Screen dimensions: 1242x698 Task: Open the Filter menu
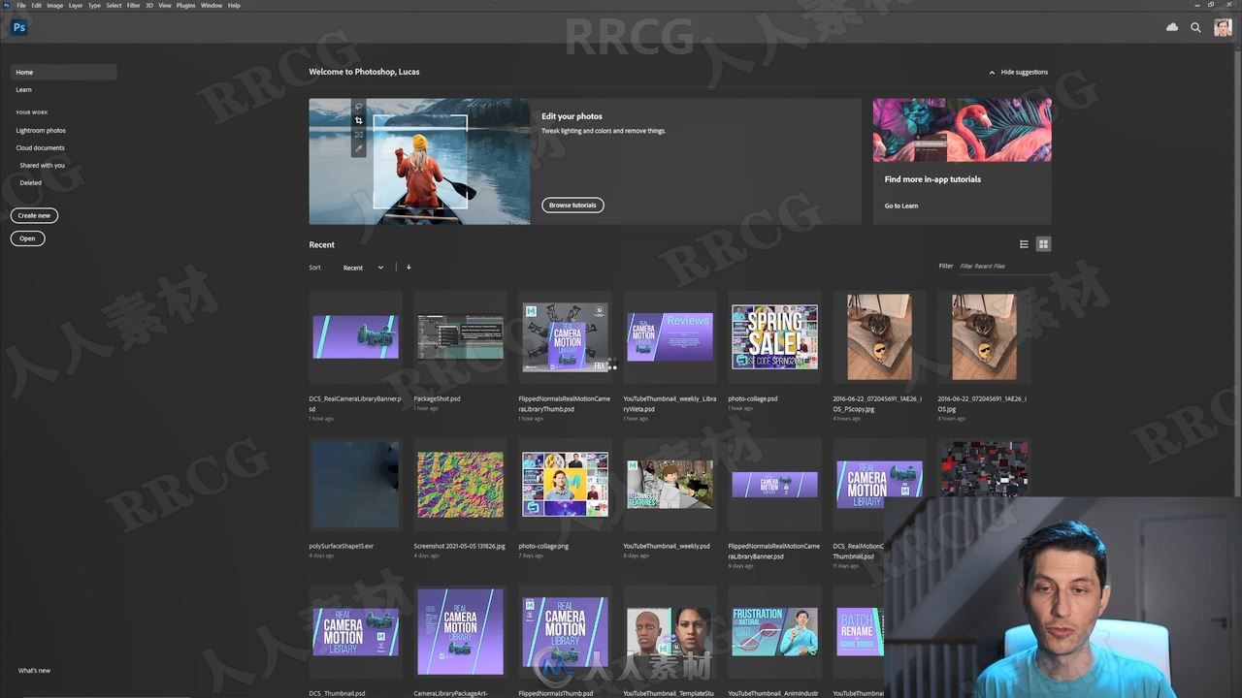tap(134, 5)
